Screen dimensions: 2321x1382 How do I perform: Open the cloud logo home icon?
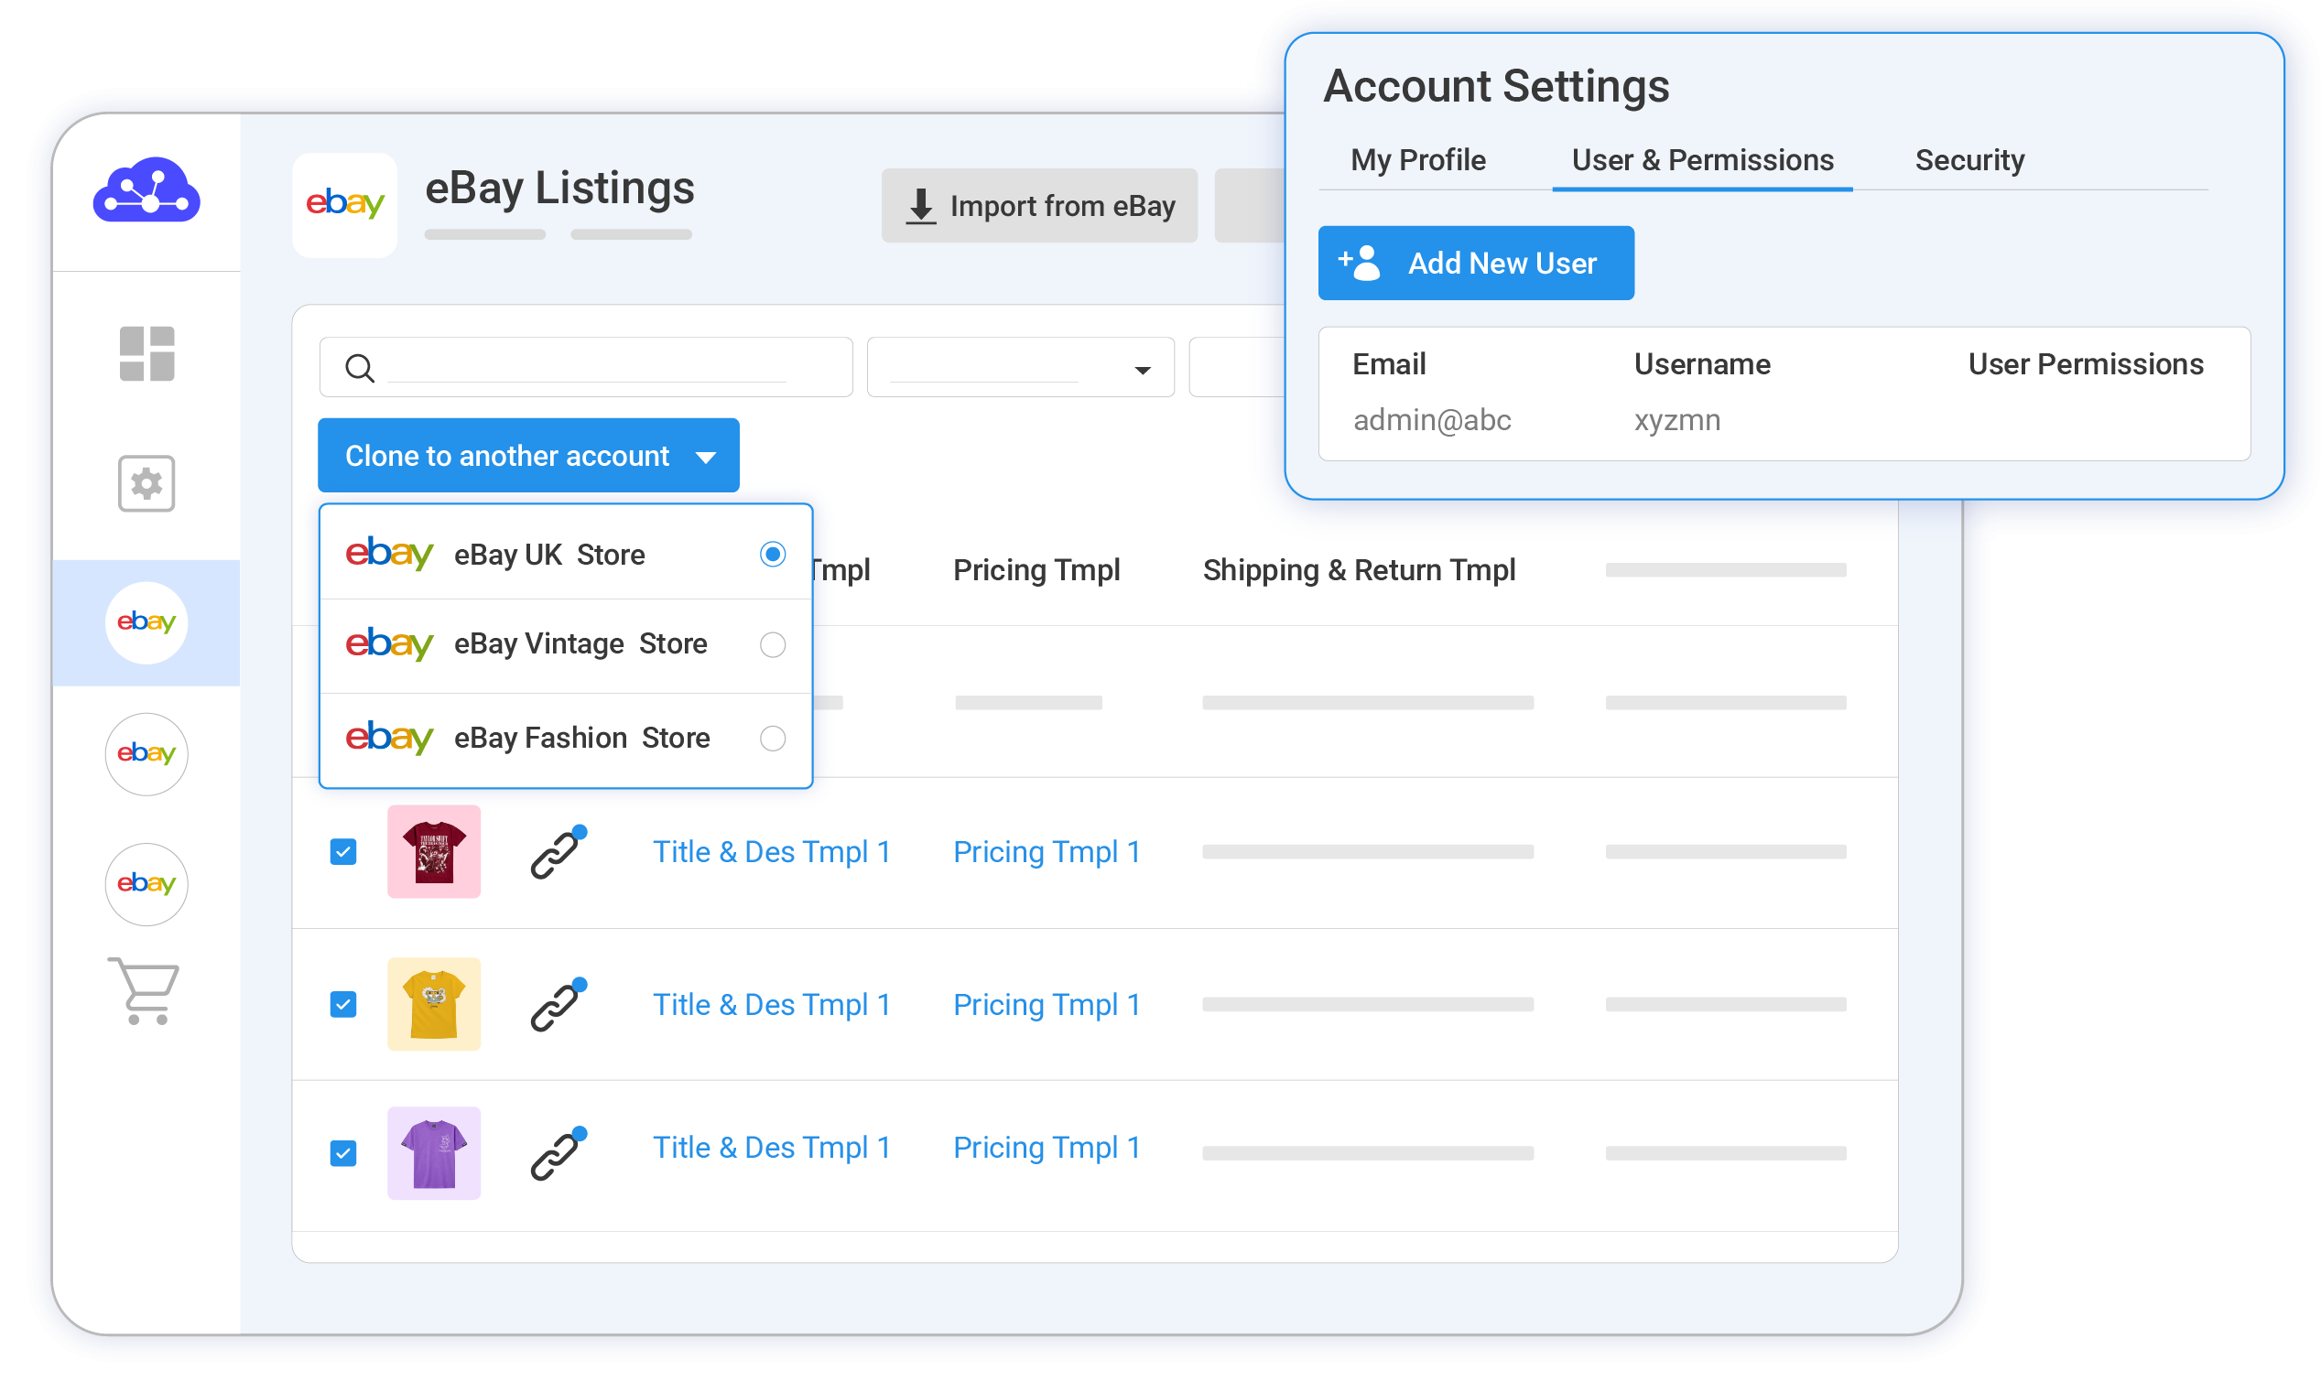(146, 190)
